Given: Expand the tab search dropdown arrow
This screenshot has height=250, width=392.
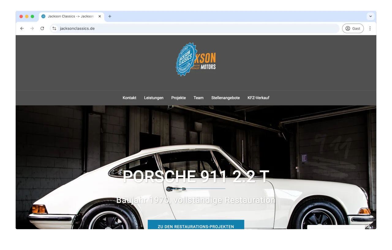Looking at the screenshot, I should [371, 17].
